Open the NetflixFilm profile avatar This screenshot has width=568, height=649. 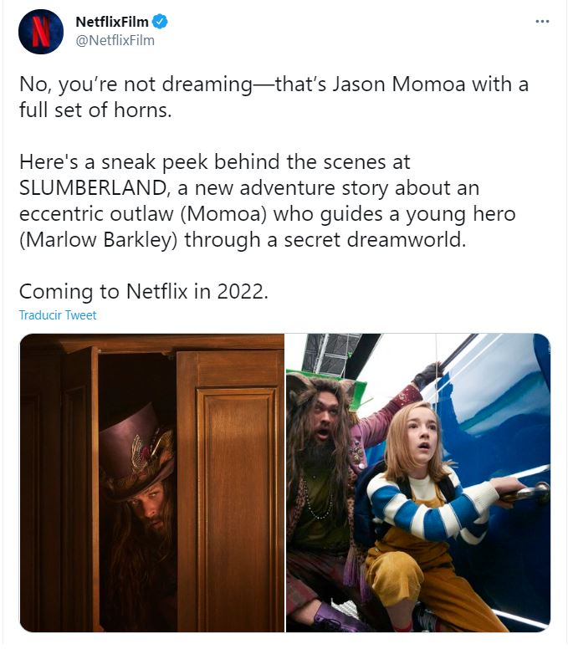point(40,32)
